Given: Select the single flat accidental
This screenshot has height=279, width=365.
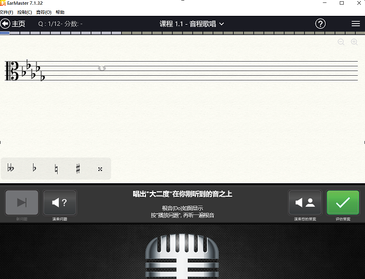Looking at the screenshot, I should pyautogui.click(x=34, y=168).
